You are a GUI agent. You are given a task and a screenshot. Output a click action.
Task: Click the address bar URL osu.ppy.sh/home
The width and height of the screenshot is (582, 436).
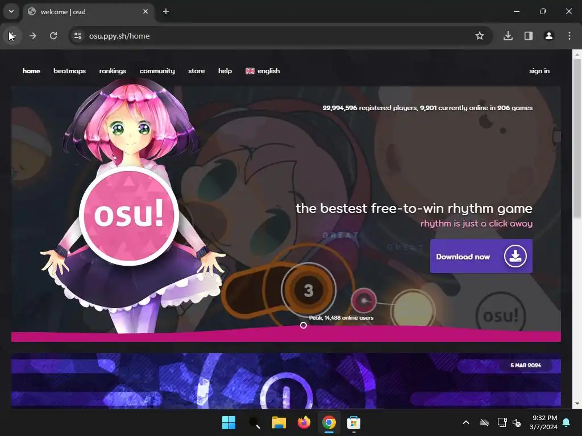(119, 36)
